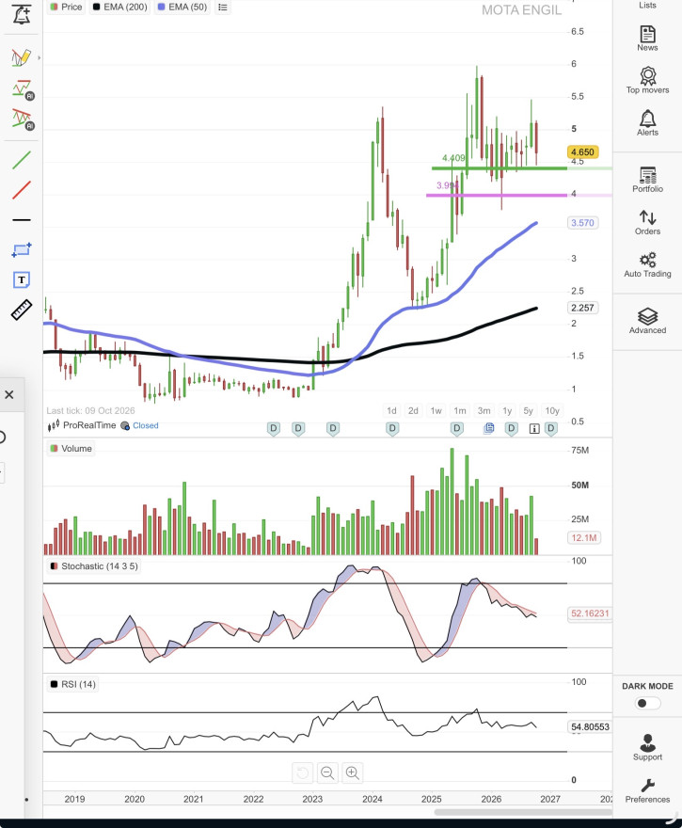Open the Alerts panel
The image size is (682, 828).
[x=647, y=123]
